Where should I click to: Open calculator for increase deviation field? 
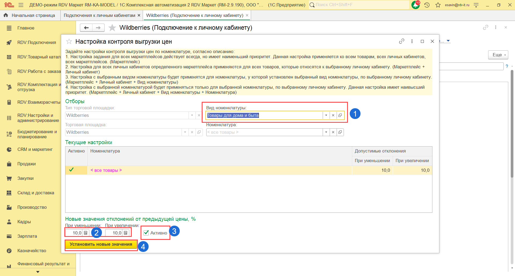[126, 233]
